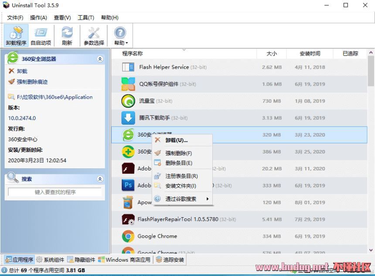The image size is (375, 276).
Task: Open the 工具(T) menu
Action: [x=86, y=18]
